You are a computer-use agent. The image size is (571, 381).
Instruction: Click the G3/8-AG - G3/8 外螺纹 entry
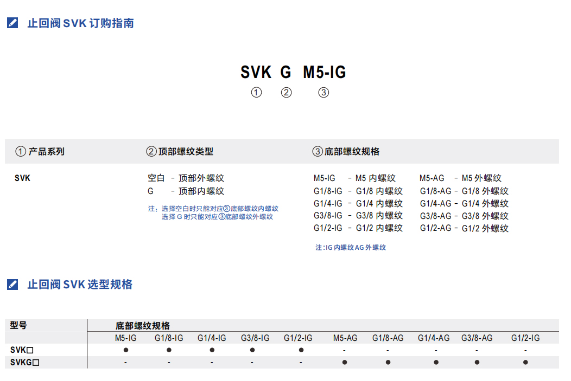tap(464, 216)
